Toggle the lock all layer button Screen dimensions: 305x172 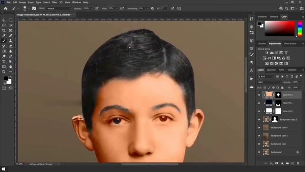click(x=282, y=88)
